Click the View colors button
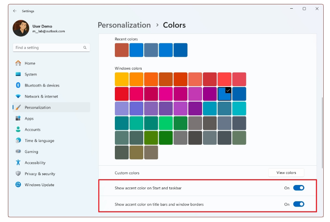The image size is (330, 222). [286, 173]
